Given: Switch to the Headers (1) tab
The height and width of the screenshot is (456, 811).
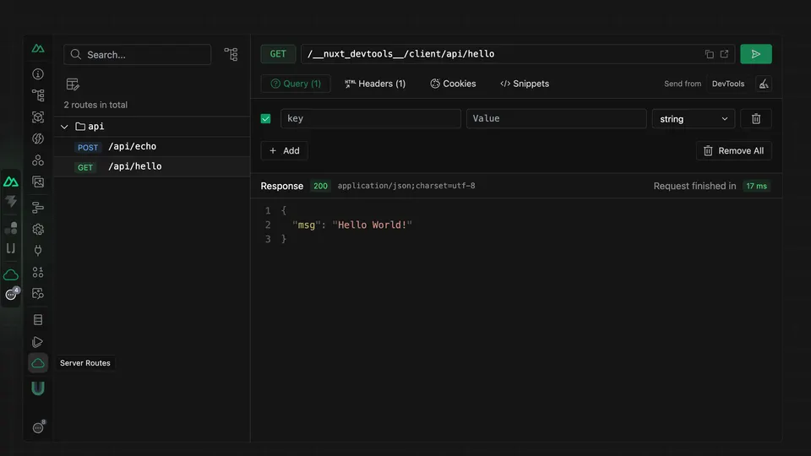Looking at the screenshot, I should [x=375, y=84].
